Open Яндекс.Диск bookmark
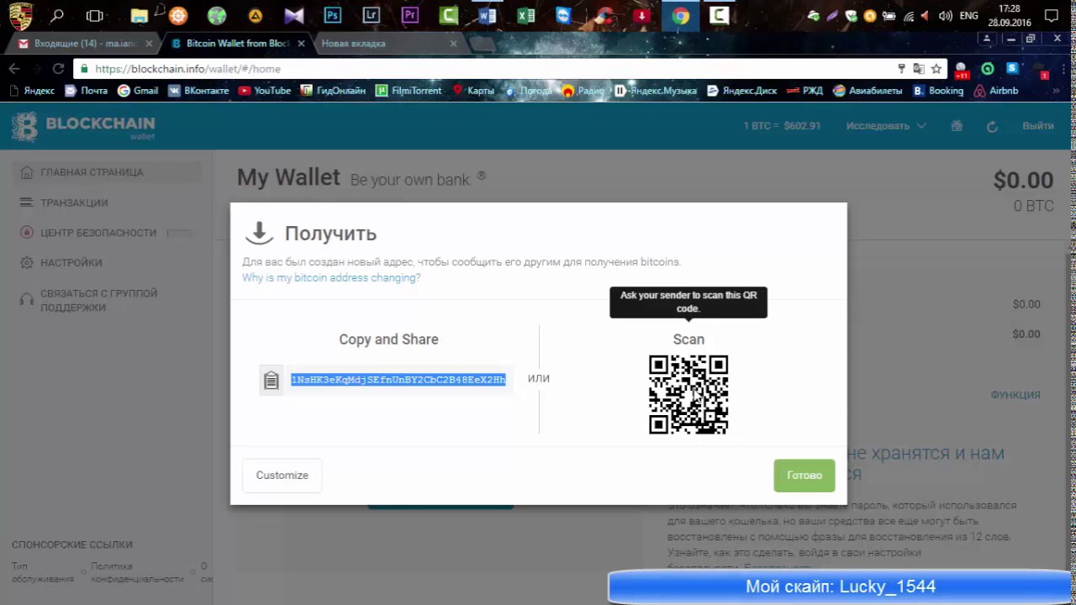The height and width of the screenshot is (605, 1076). click(742, 91)
